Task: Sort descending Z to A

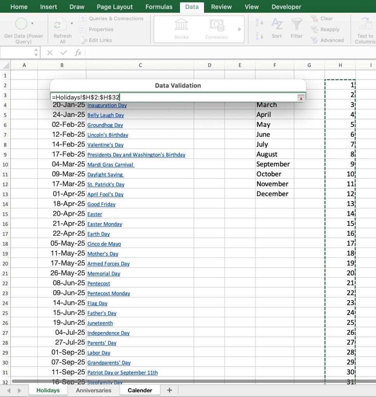Action: [x=259, y=36]
